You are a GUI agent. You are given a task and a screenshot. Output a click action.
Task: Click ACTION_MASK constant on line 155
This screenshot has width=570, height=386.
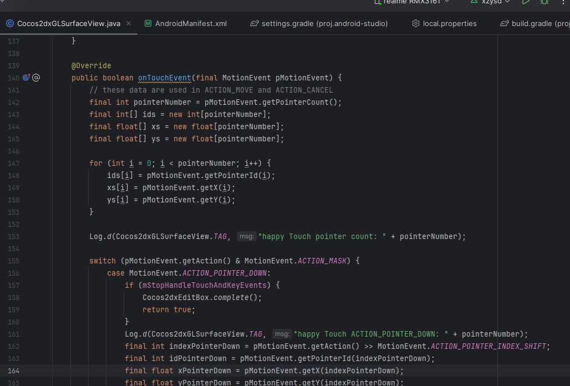click(322, 261)
